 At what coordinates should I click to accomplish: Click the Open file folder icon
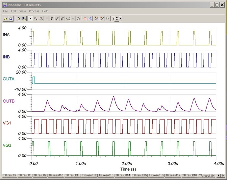(6, 19)
